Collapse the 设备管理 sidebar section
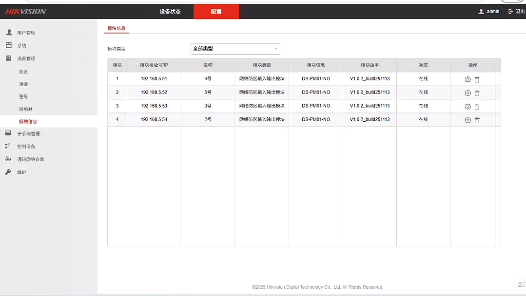526x296 pixels. tap(26, 58)
